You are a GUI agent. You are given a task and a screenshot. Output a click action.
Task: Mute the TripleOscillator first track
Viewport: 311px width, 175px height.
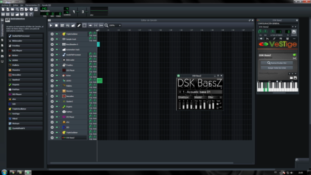57,34
